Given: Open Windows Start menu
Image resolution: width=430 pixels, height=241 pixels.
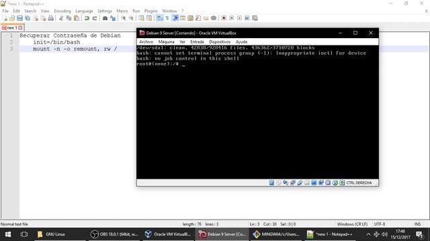Looking at the screenshot, I should pyautogui.click(x=7, y=234).
